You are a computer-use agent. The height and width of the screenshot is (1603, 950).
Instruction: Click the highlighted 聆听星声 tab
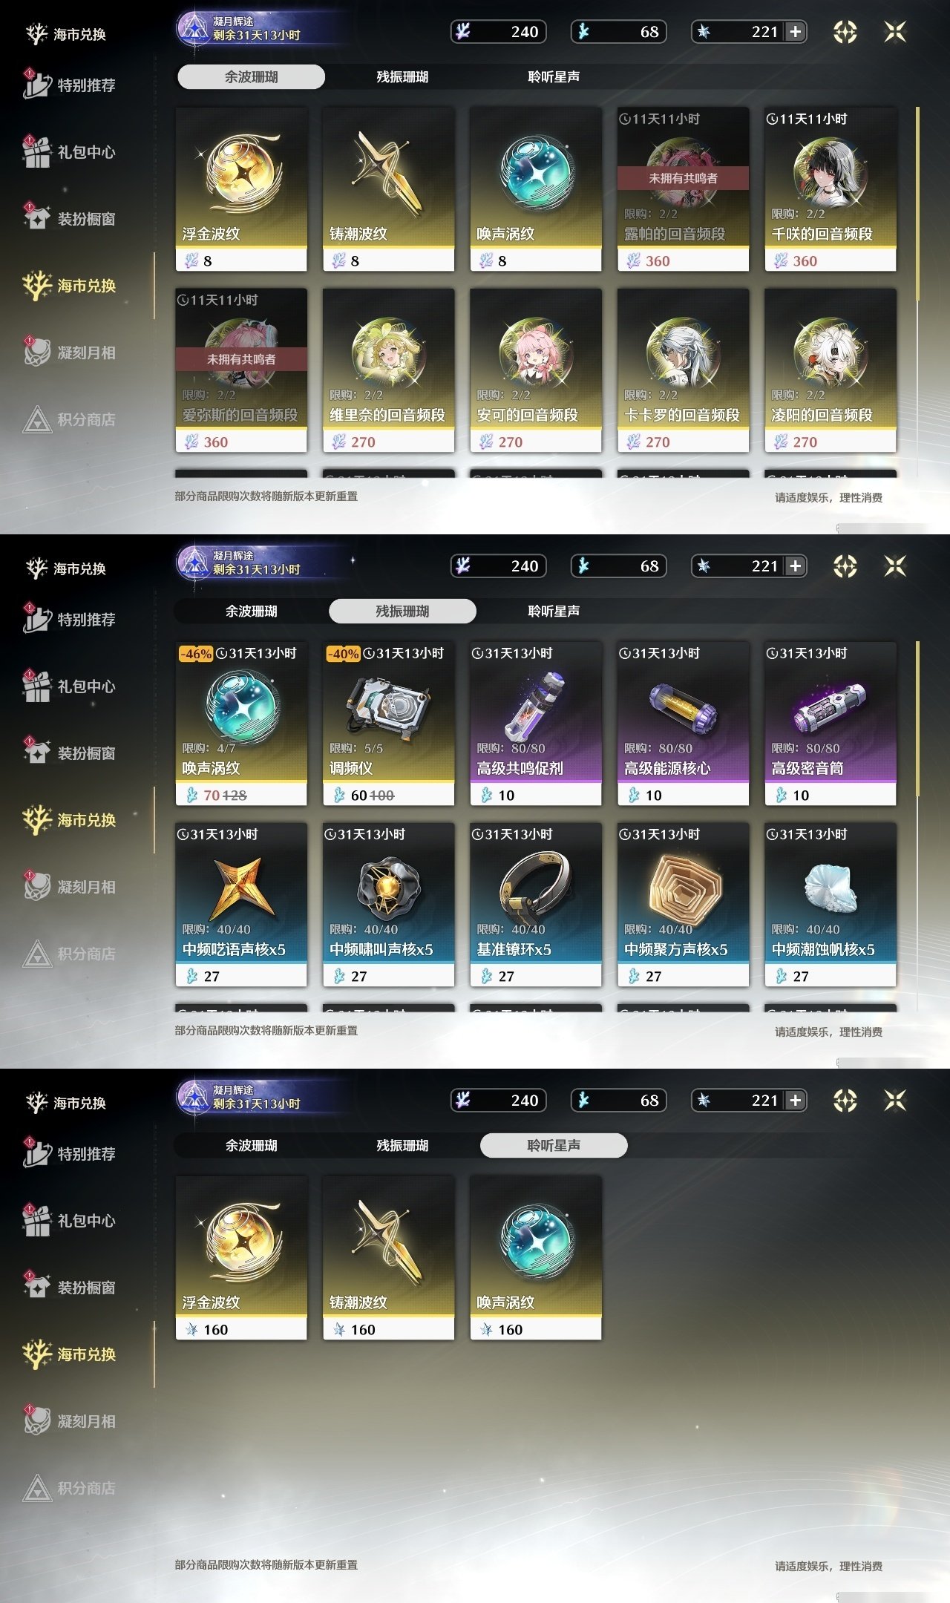(x=554, y=1145)
